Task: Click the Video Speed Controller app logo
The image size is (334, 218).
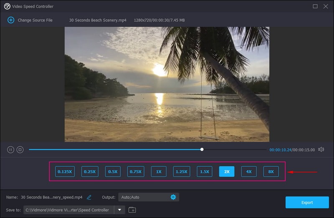Action: (7, 6)
